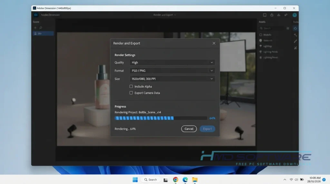Image resolution: width=330 pixels, height=184 pixels.
Task: Select the last tool icon in Tools strip
Action: pyautogui.click(x=296, y=48)
